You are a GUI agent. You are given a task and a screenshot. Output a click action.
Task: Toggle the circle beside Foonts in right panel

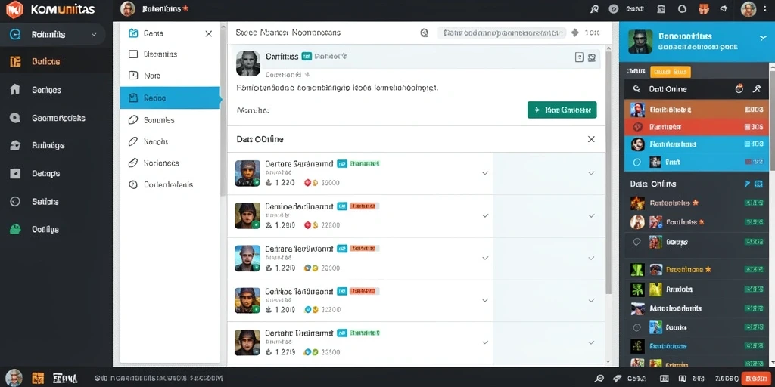636,327
